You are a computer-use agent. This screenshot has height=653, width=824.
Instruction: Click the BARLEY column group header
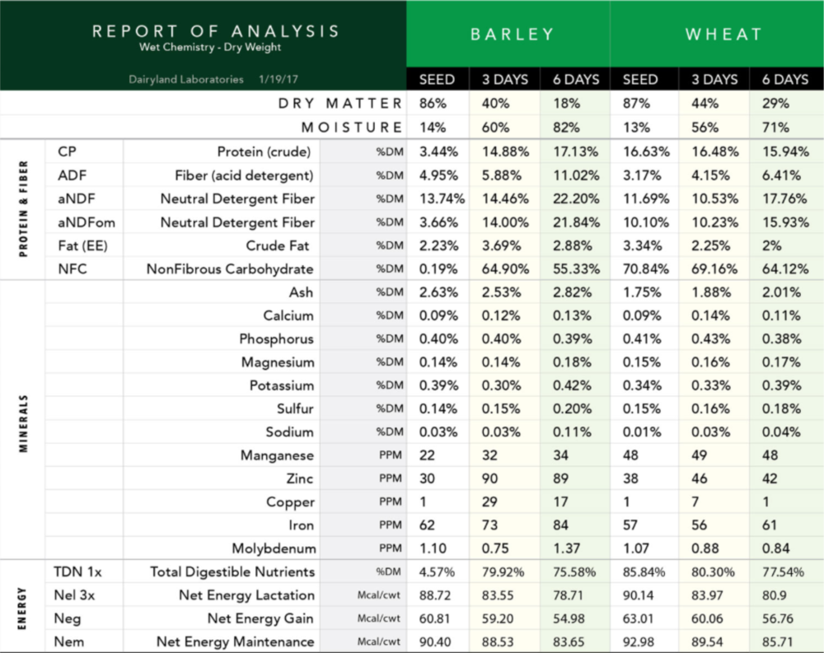512,35
